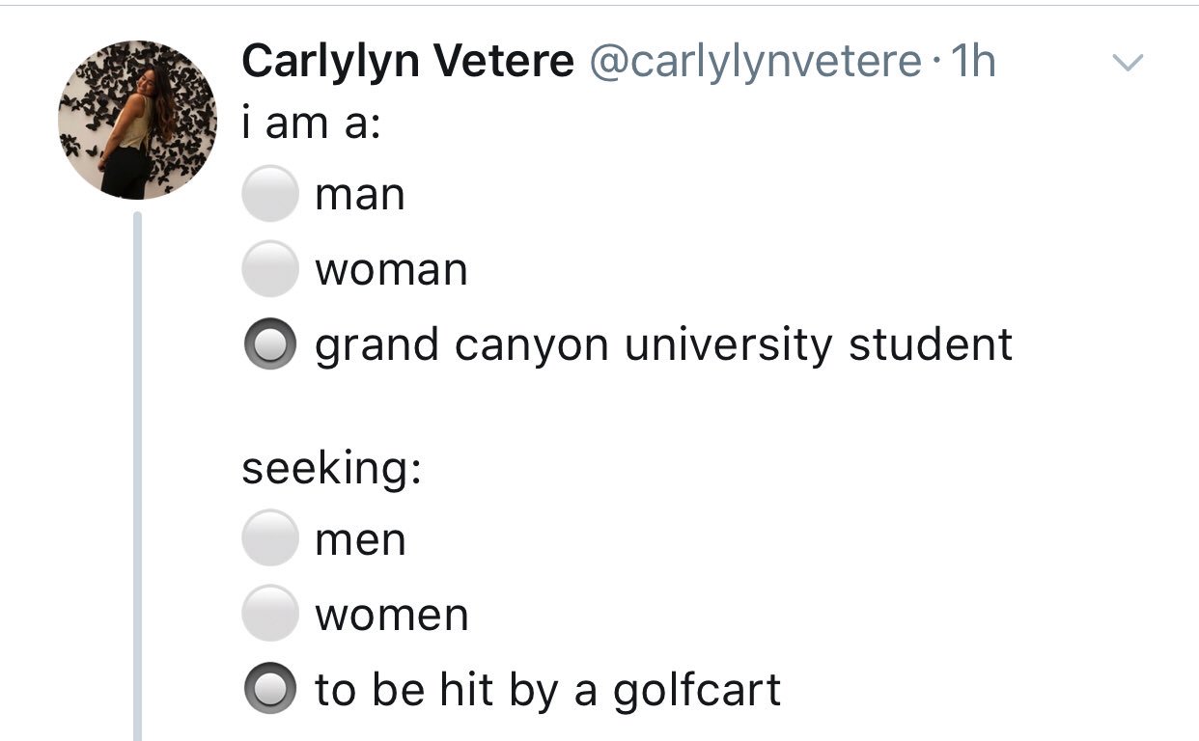Select the radio button beside "woman"
The width and height of the screenshot is (1199, 741).
[268, 269]
